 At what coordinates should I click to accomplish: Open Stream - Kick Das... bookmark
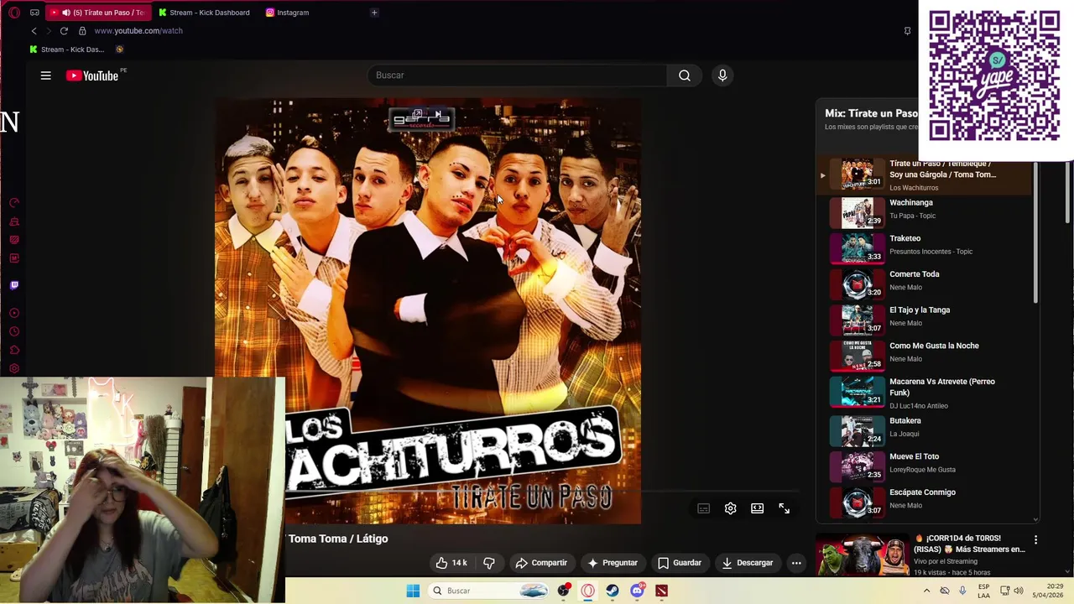pos(67,49)
